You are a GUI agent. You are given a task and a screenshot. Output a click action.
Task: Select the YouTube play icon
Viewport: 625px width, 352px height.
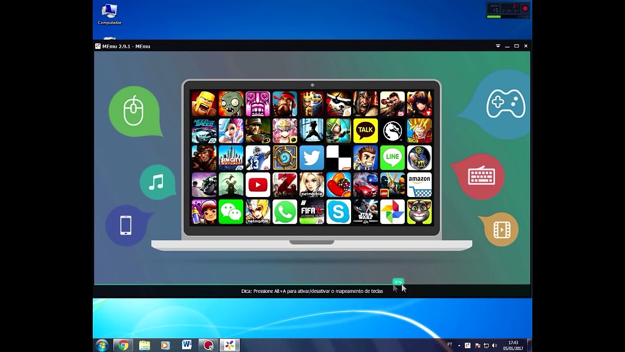pyautogui.click(x=258, y=184)
